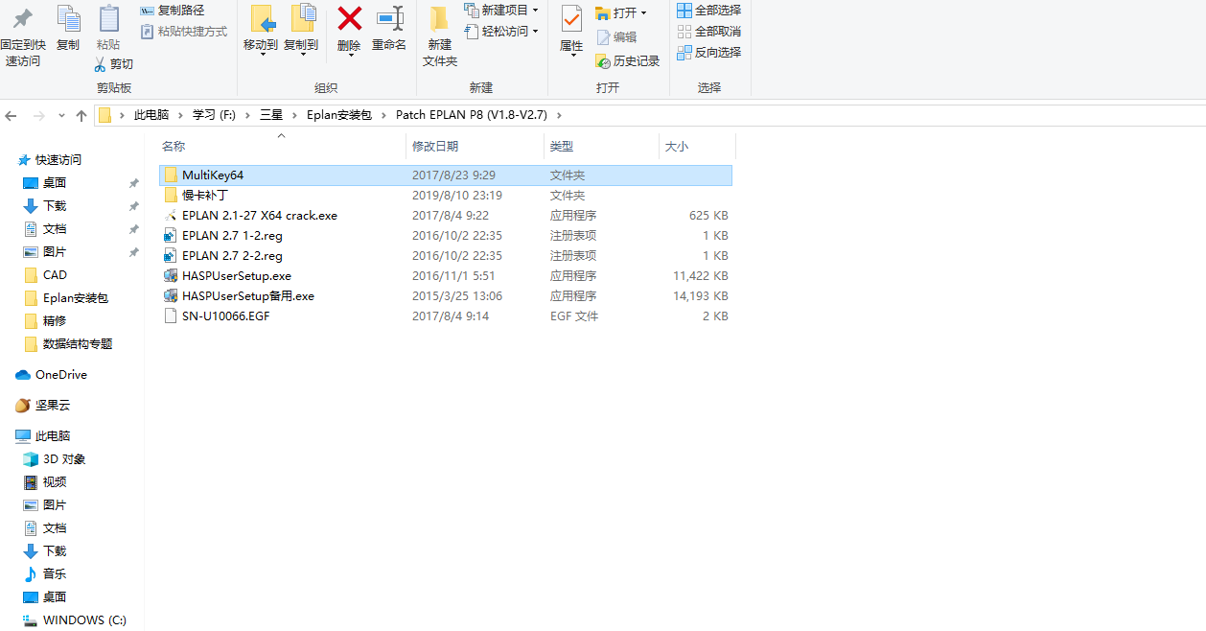Sort by Type (类型) column header
1206x631 pixels.
point(562,147)
